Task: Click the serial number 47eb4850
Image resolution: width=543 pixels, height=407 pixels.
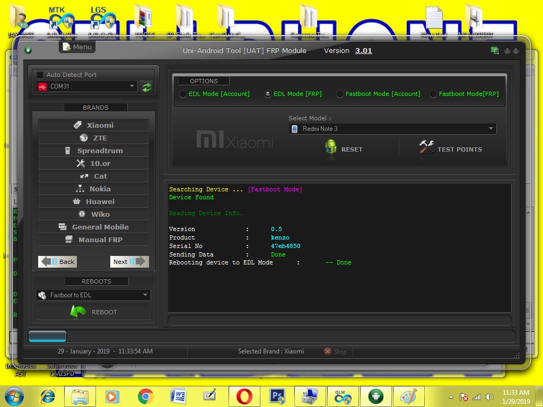Action: (x=286, y=246)
